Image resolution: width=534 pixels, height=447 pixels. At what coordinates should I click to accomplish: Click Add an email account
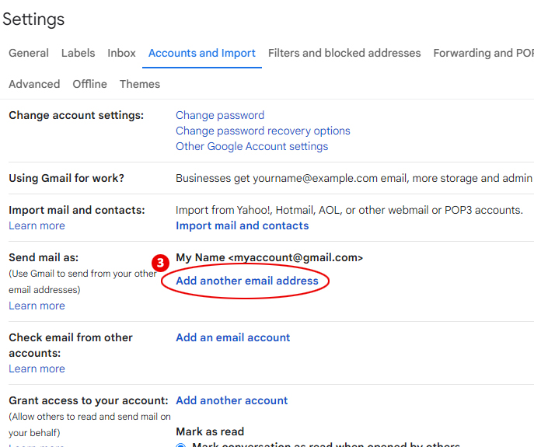pos(233,337)
